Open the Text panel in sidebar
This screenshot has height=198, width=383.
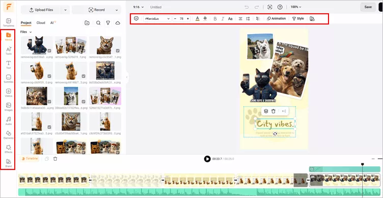9,65
